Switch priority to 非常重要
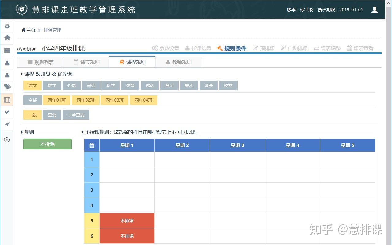The width and height of the screenshot is (392, 245). (76, 115)
